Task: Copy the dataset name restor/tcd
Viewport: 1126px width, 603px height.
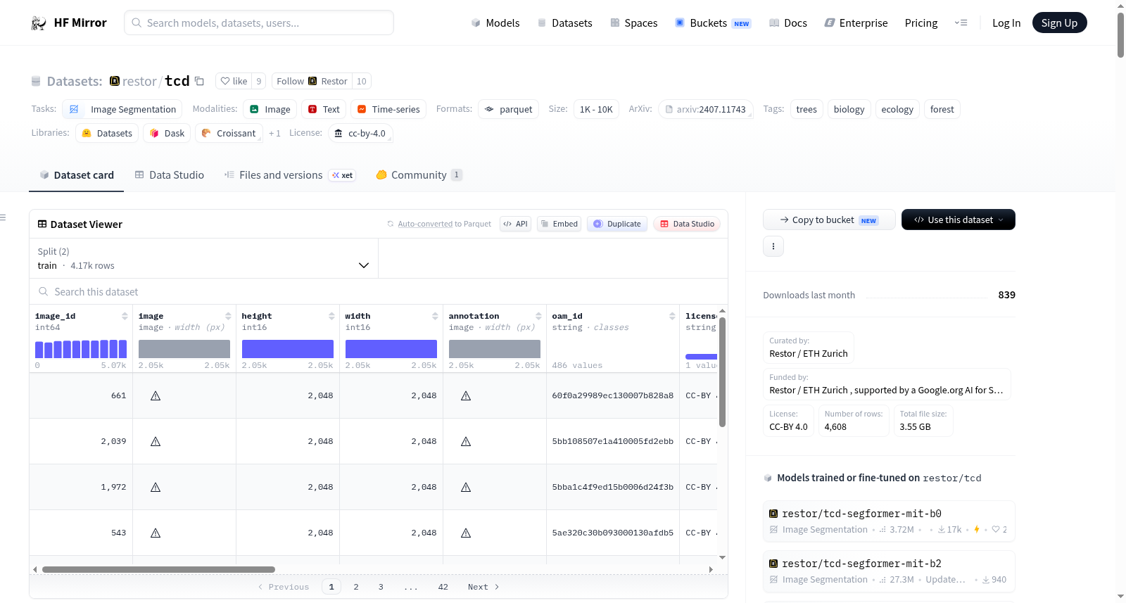Action: pyautogui.click(x=199, y=81)
